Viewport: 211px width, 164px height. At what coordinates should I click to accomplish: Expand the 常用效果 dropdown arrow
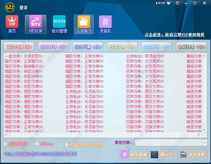coord(205,143)
